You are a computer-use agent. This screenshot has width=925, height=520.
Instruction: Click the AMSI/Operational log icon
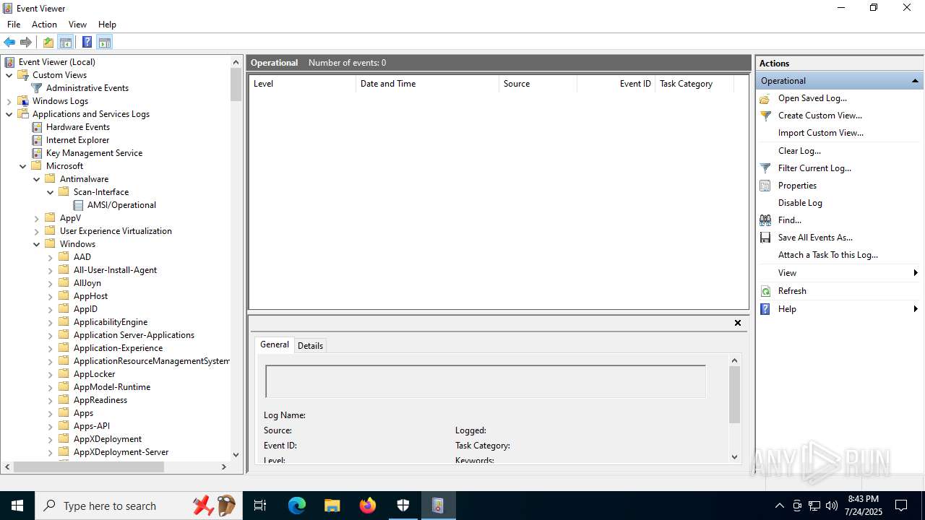coord(78,205)
